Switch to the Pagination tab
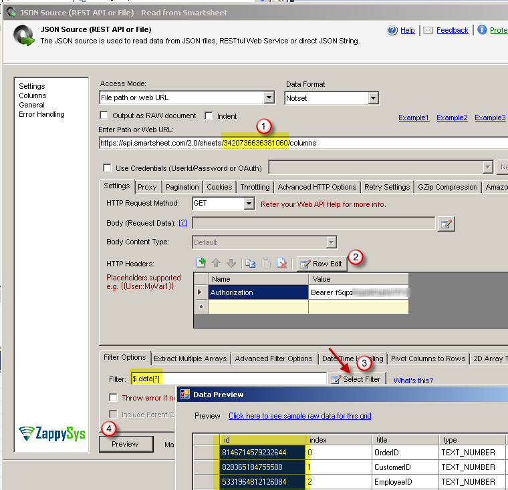The height and width of the screenshot is (490, 508). click(x=182, y=187)
